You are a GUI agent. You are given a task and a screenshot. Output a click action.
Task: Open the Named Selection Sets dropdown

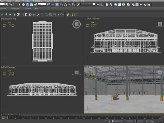pyautogui.click(x=88, y=4)
